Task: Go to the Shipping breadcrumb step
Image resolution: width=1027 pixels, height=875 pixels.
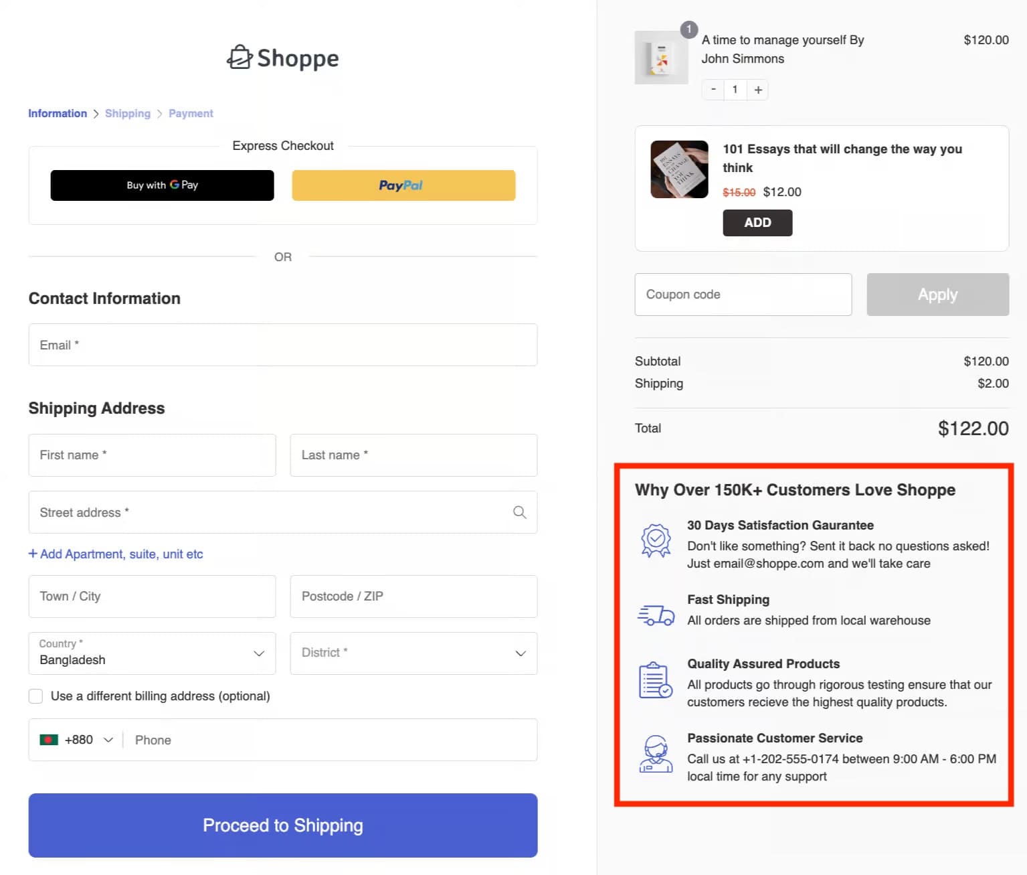Action: 128,113
